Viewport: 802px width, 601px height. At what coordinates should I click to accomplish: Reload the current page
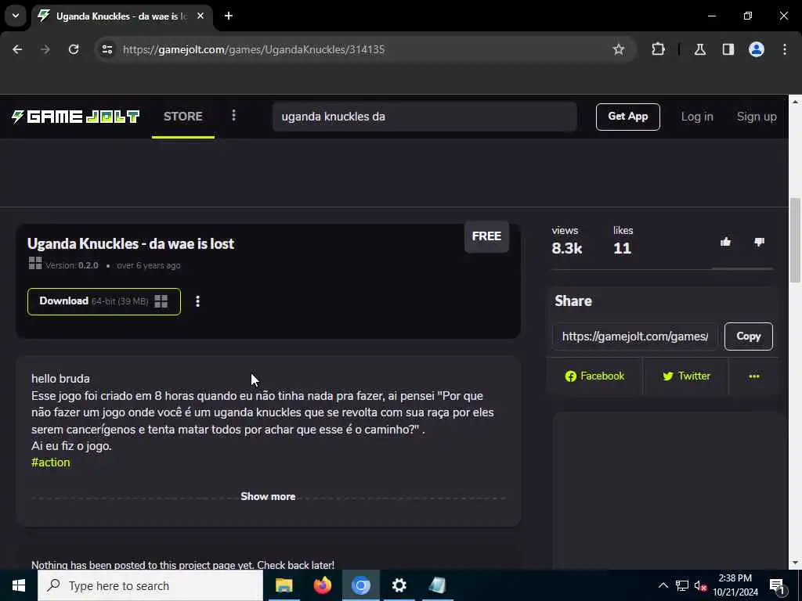click(74, 49)
